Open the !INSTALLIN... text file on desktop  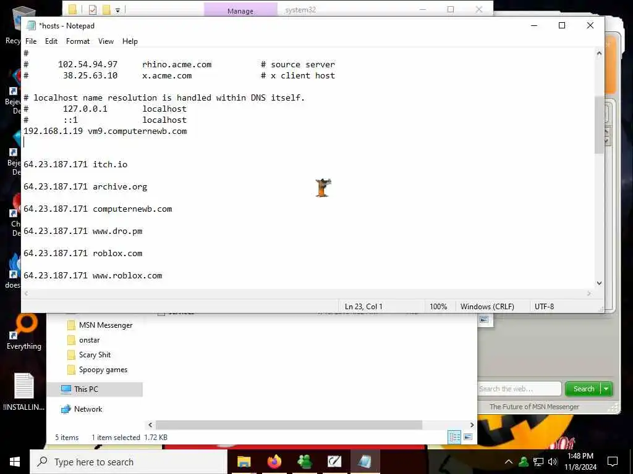tap(24, 392)
